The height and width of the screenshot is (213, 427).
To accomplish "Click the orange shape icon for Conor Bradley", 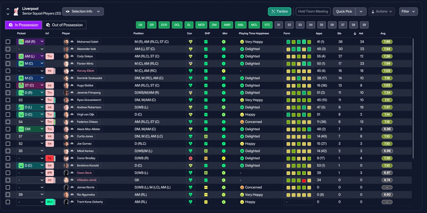I will (206, 158).
